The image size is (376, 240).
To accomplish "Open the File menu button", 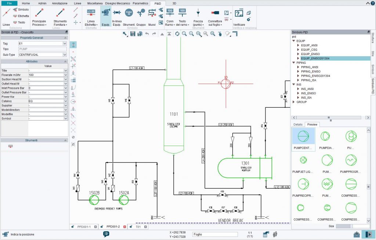I will click(x=9, y=3).
